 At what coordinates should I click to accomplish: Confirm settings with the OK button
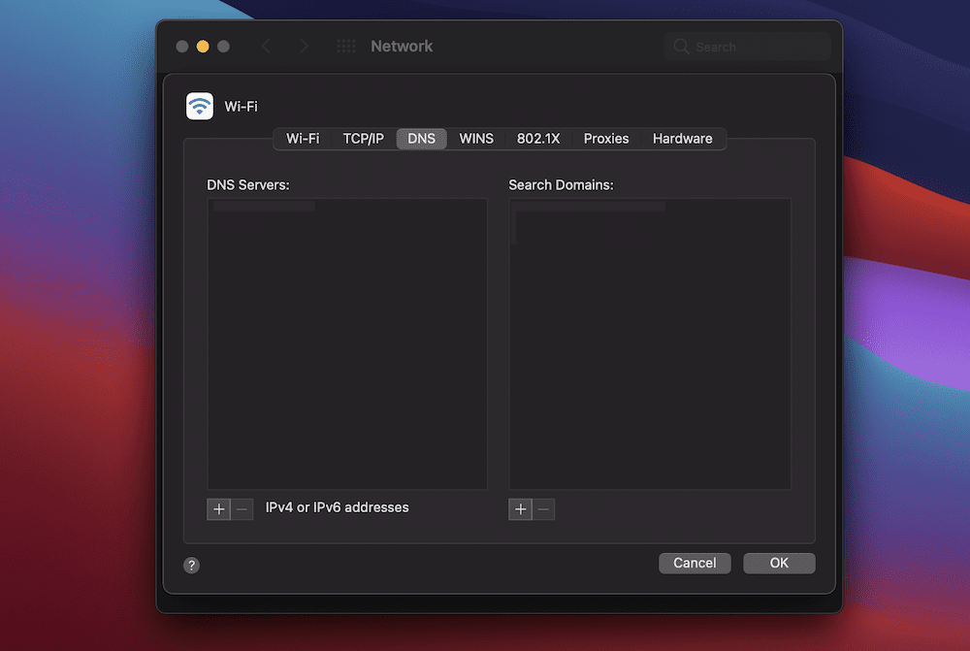(x=779, y=563)
